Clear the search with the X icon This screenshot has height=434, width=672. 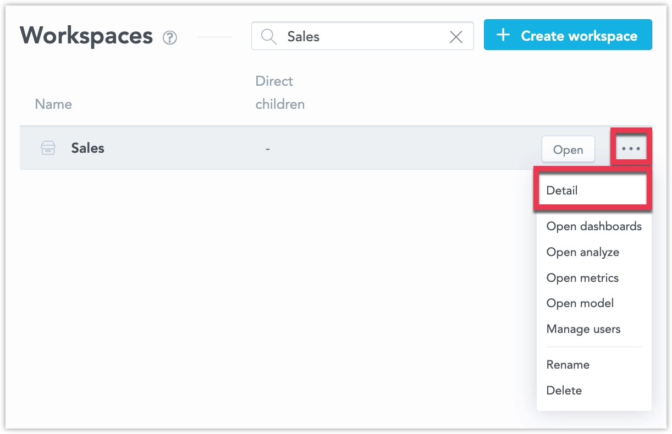pos(456,36)
